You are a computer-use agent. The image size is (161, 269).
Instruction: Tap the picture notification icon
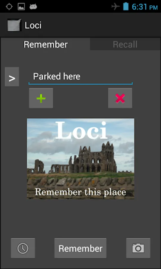(x=21, y=7)
